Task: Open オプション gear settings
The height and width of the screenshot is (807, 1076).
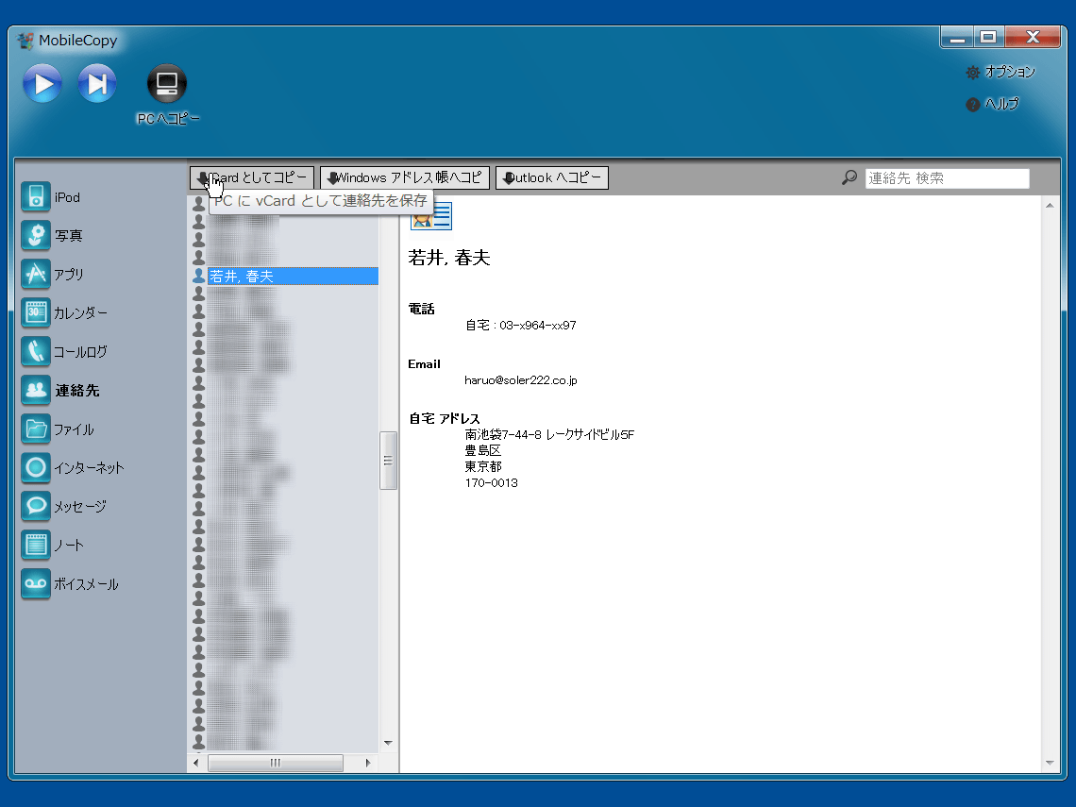Action: [972, 72]
